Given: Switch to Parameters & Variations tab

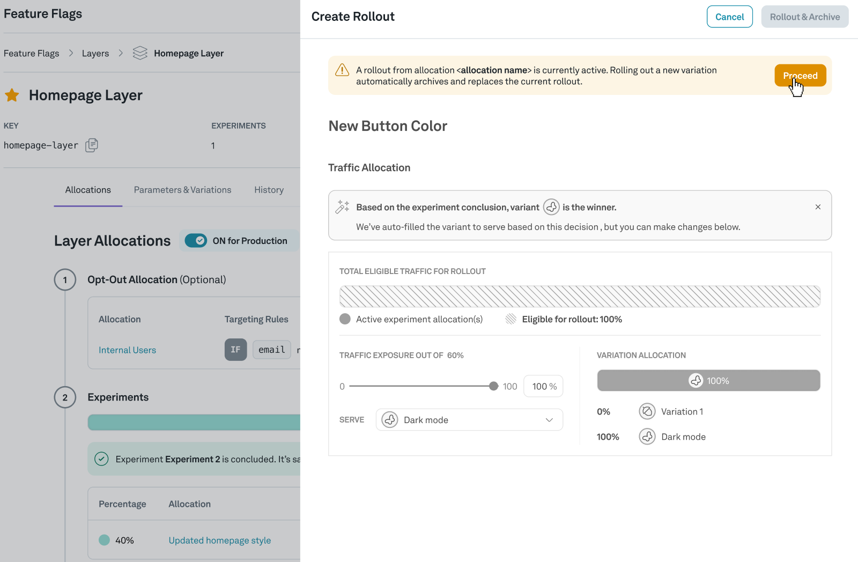Looking at the screenshot, I should [182, 190].
